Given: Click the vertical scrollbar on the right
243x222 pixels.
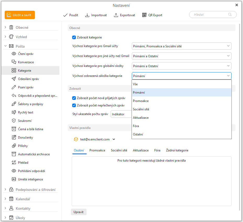Looking at the screenshot, I should coord(239,118).
